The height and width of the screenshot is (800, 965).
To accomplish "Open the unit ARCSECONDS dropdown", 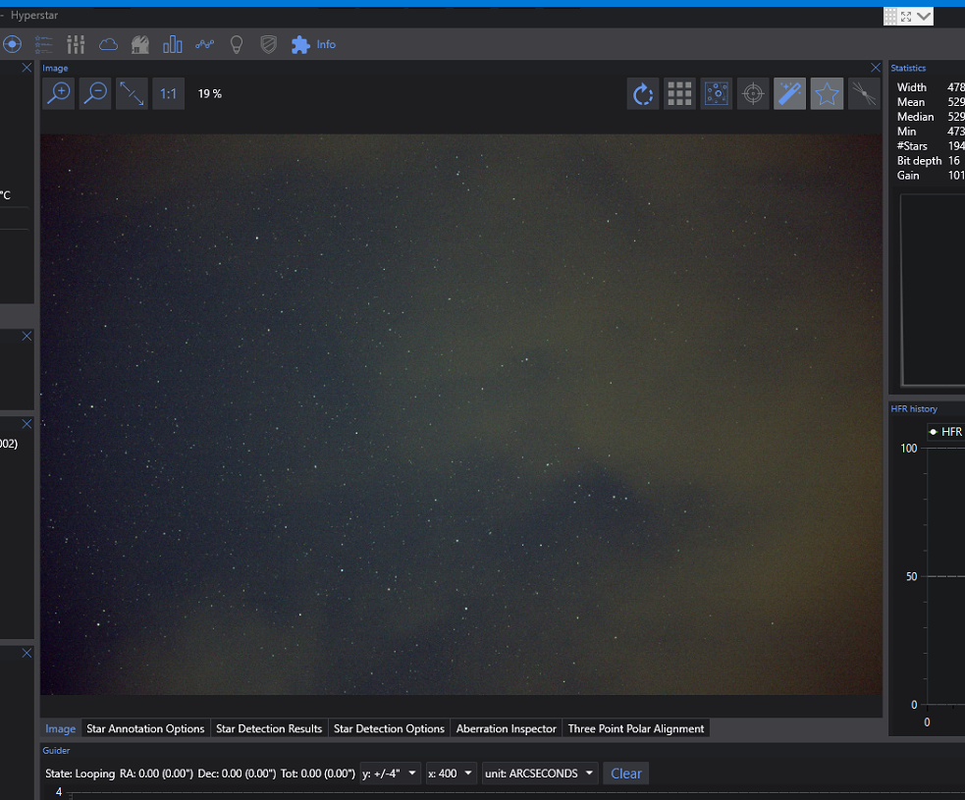I will (x=539, y=773).
